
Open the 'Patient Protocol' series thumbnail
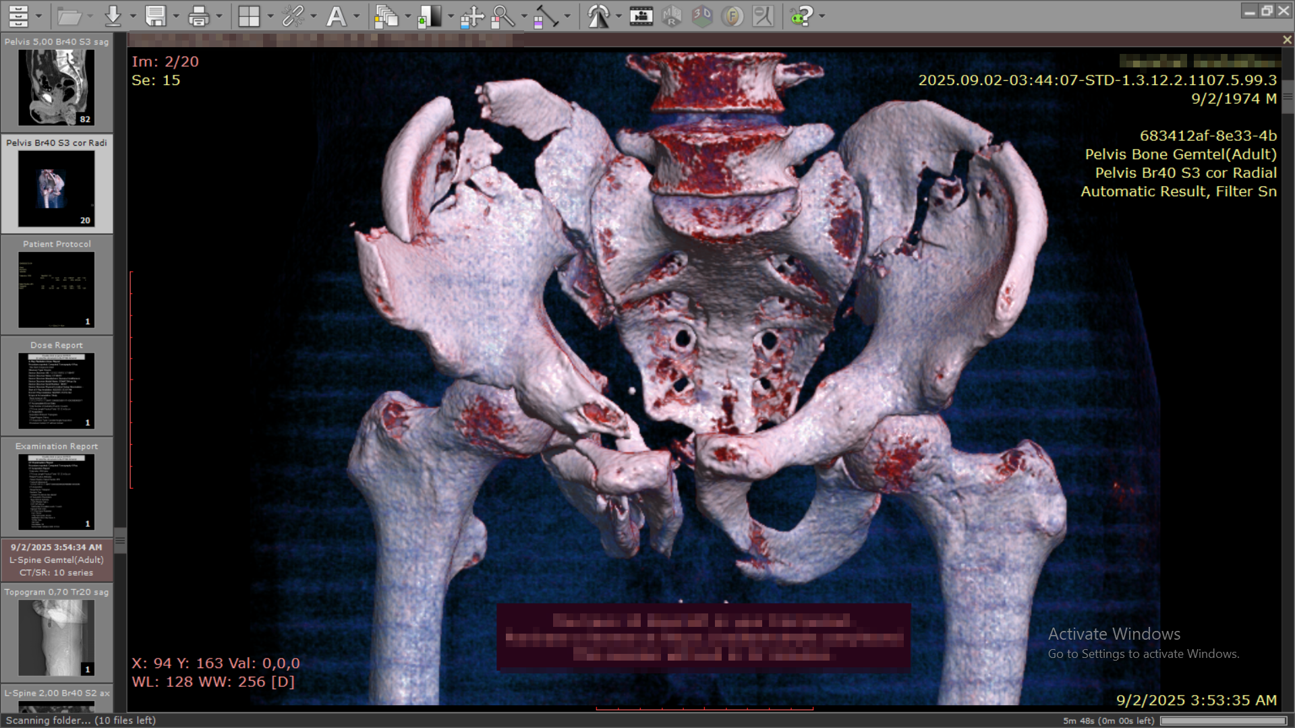tap(57, 284)
